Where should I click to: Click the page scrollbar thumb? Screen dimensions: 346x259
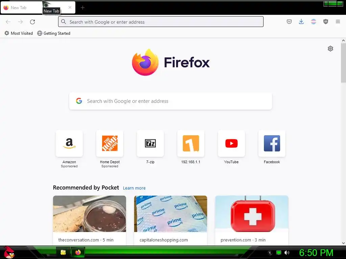[x=343, y=63]
